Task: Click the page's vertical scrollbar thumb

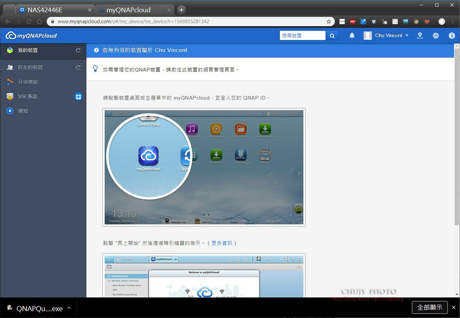Action: tap(456, 137)
